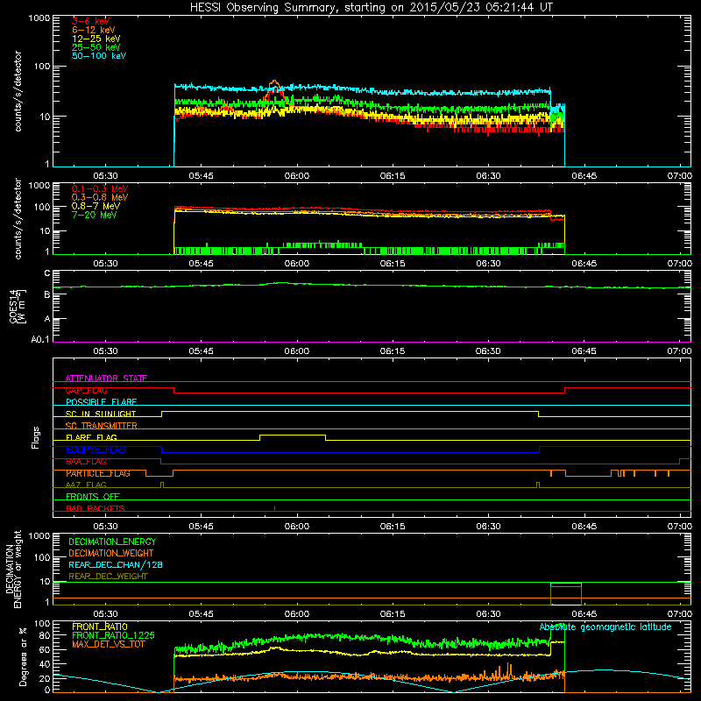This screenshot has height=701, width=701.
Task: Select the AAZ_FLAG label
Action: 86,485
